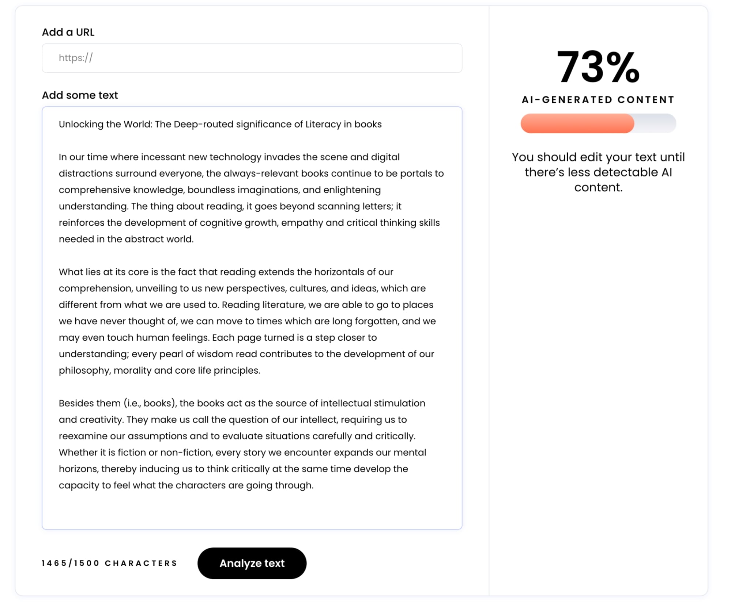Click the AI-generated content progress bar
The width and height of the screenshot is (731, 607).
pos(598,124)
